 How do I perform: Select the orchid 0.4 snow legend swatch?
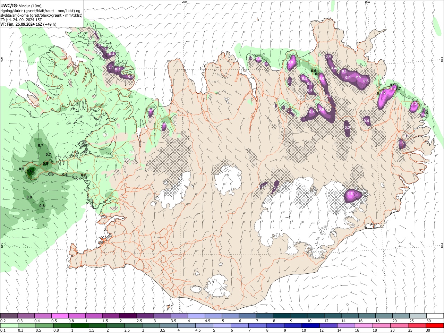point(43,316)
